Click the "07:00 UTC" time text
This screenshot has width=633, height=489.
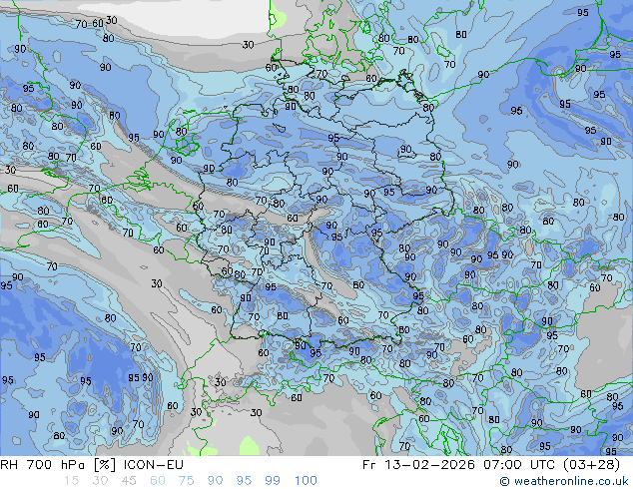[x=521, y=465]
